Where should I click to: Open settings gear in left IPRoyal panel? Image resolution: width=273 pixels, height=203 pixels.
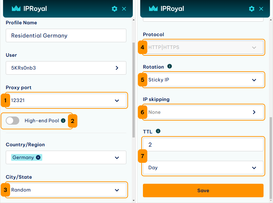(x=115, y=9)
